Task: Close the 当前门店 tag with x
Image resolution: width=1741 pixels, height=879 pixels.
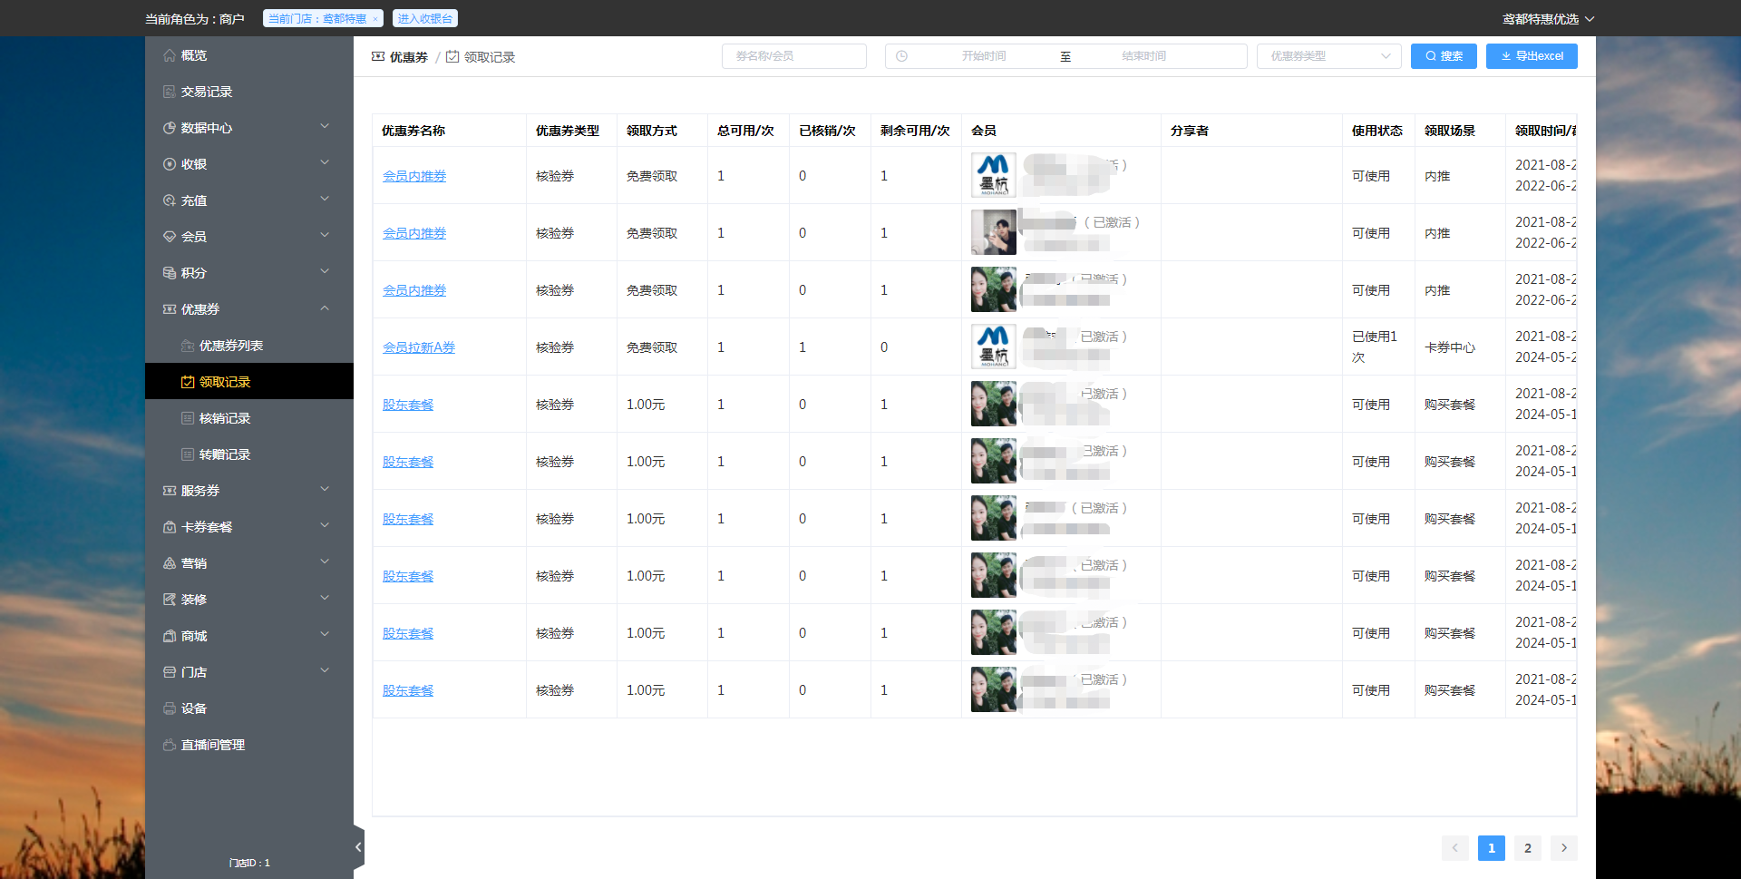Action: 375,19
